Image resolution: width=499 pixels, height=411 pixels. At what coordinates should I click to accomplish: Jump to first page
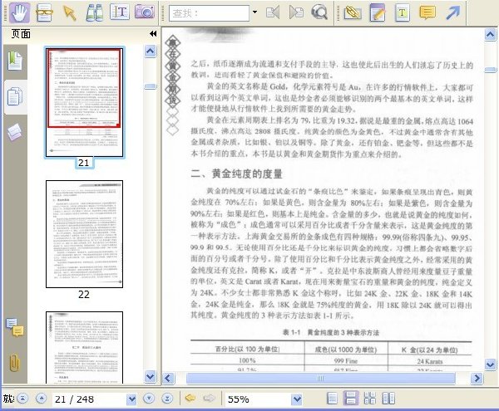coord(22,399)
